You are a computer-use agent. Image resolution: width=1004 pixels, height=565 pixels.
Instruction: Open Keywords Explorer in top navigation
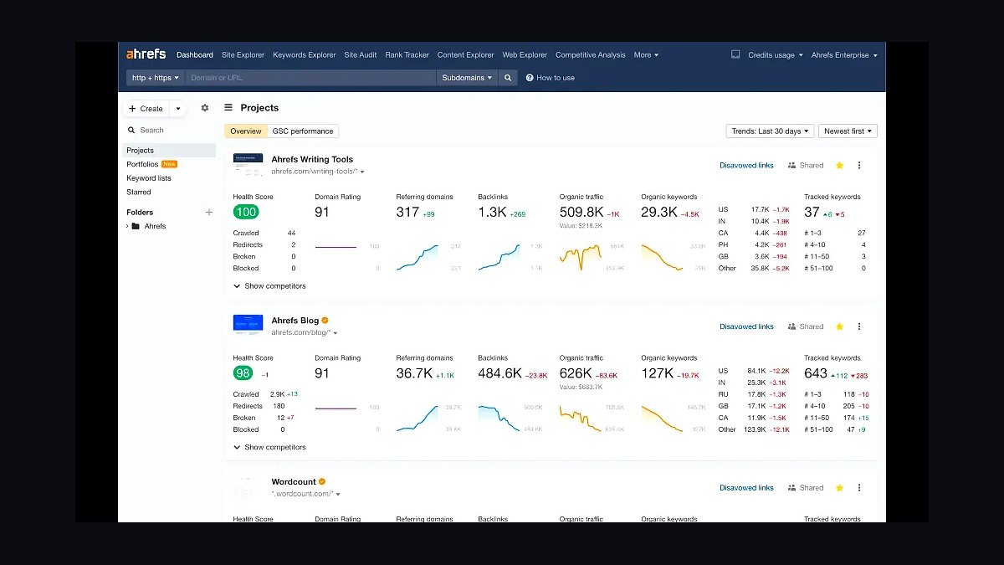click(305, 55)
